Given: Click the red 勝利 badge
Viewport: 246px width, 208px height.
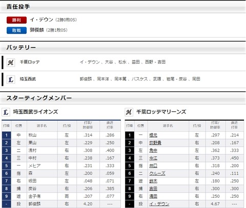Looking at the screenshot, I should coord(16,20).
